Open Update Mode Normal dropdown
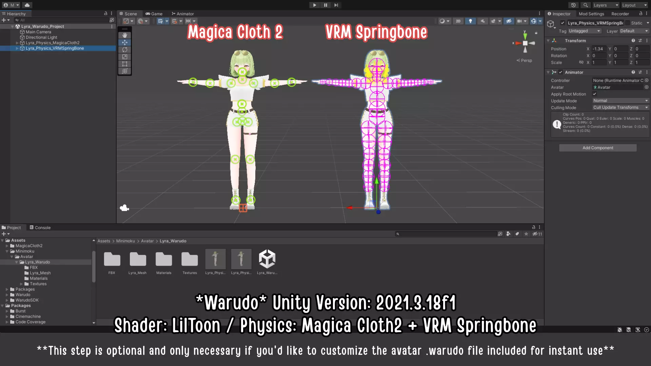Image resolution: width=651 pixels, height=366 pixels. point(620,101)
